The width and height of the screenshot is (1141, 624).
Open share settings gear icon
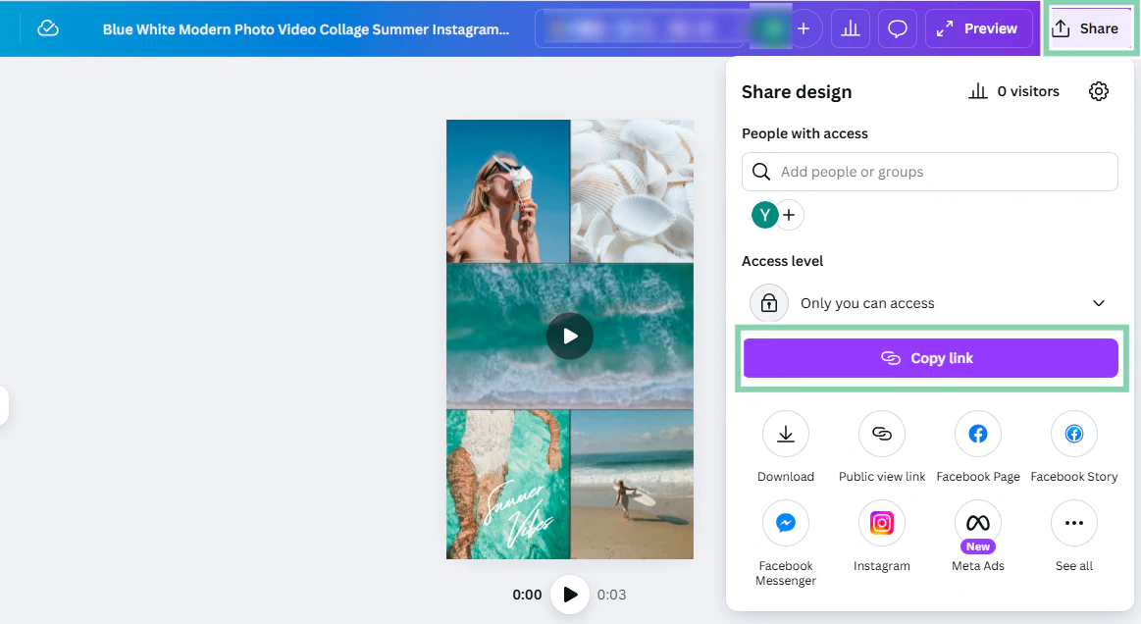[x=1098, y=91]
